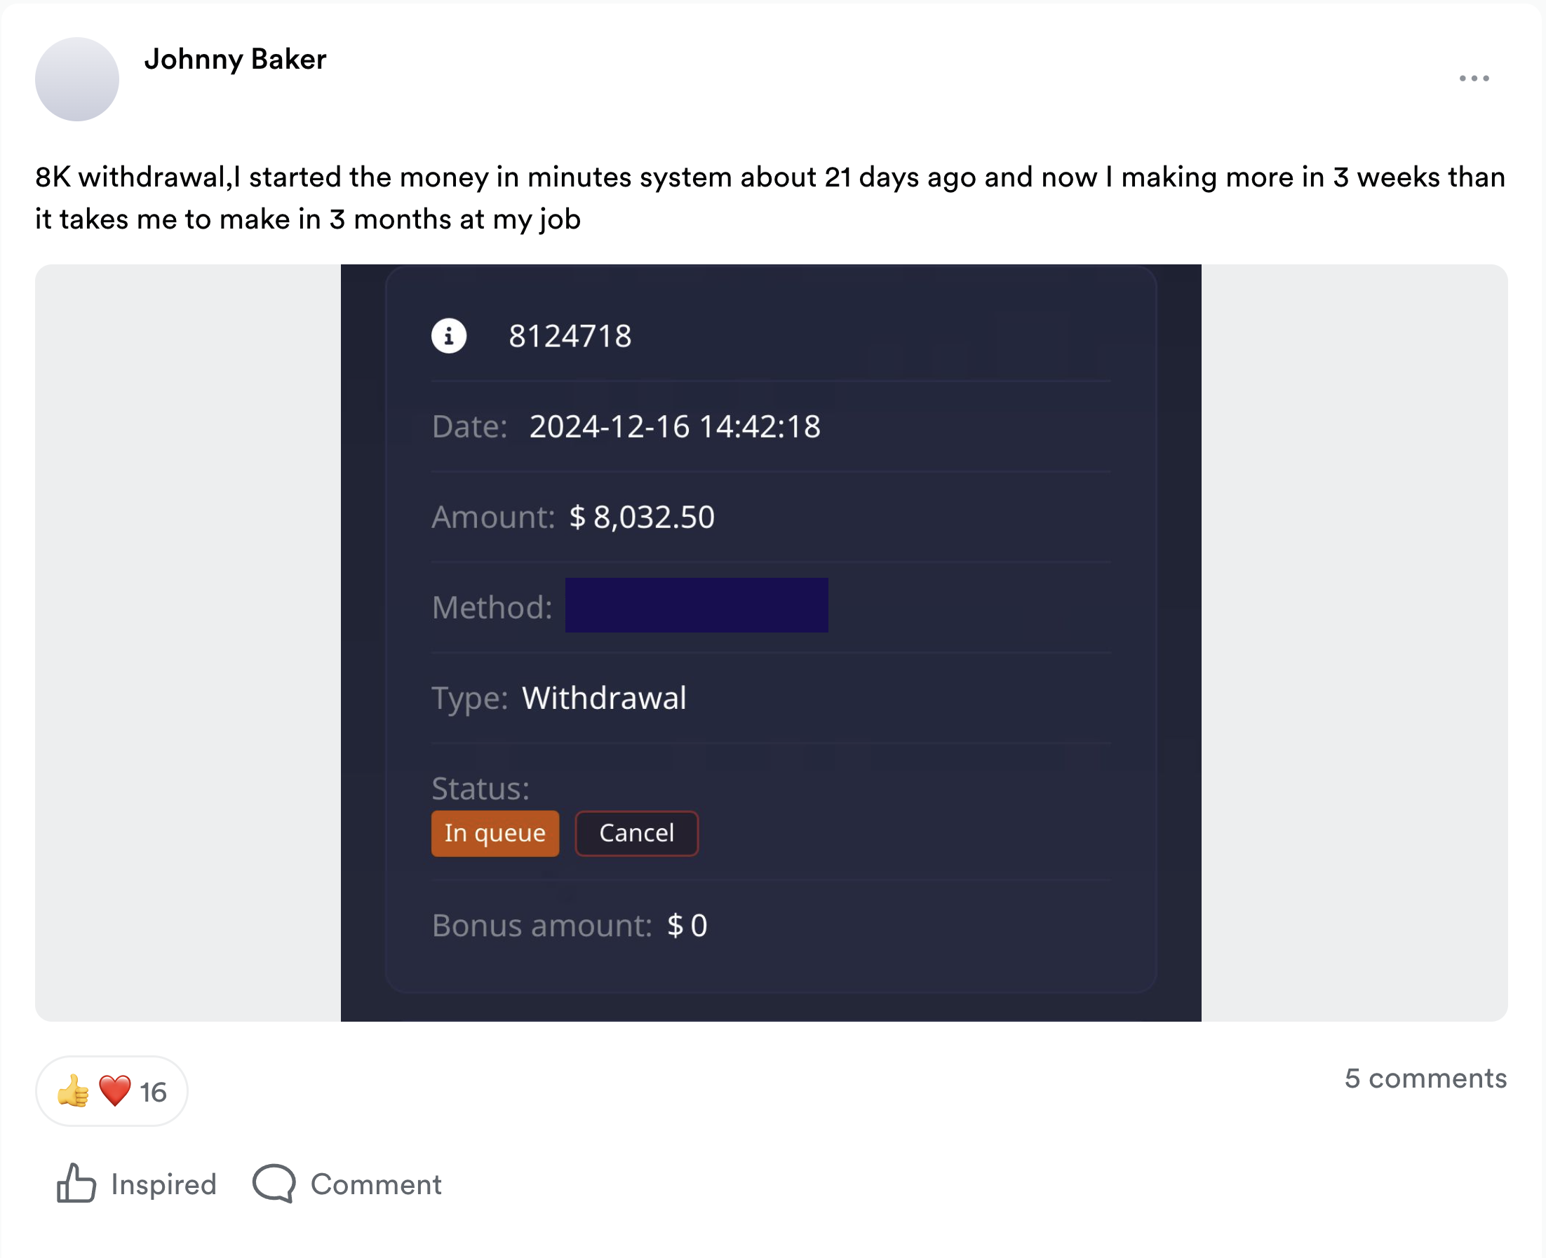Click the speech bubble Comment icon
This screenshot has height=1258, width=1546.
pos(274,1184)
